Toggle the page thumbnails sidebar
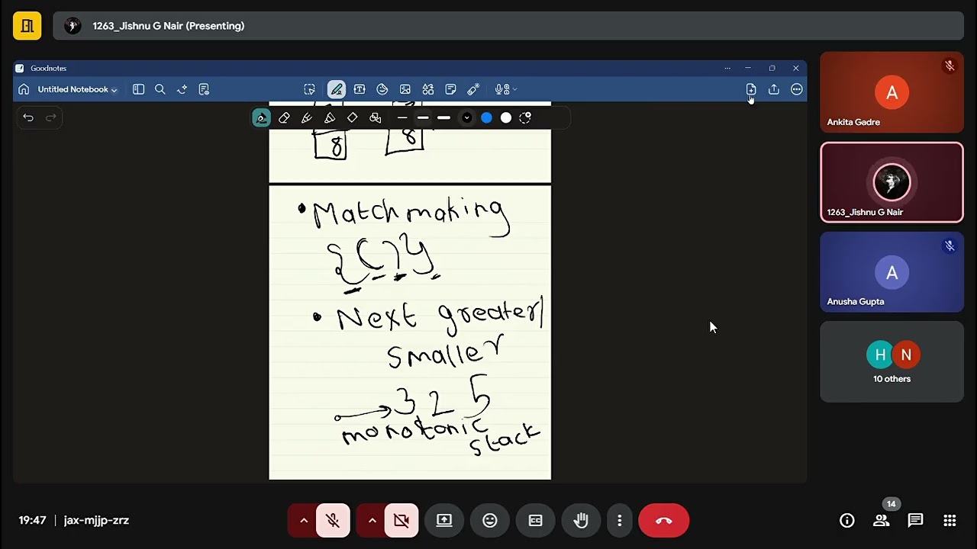Viewport: 977px width, 549px height. click(138, 89)
